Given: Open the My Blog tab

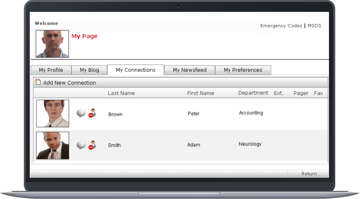Looking at the screenshot, I should coord(89,70).
